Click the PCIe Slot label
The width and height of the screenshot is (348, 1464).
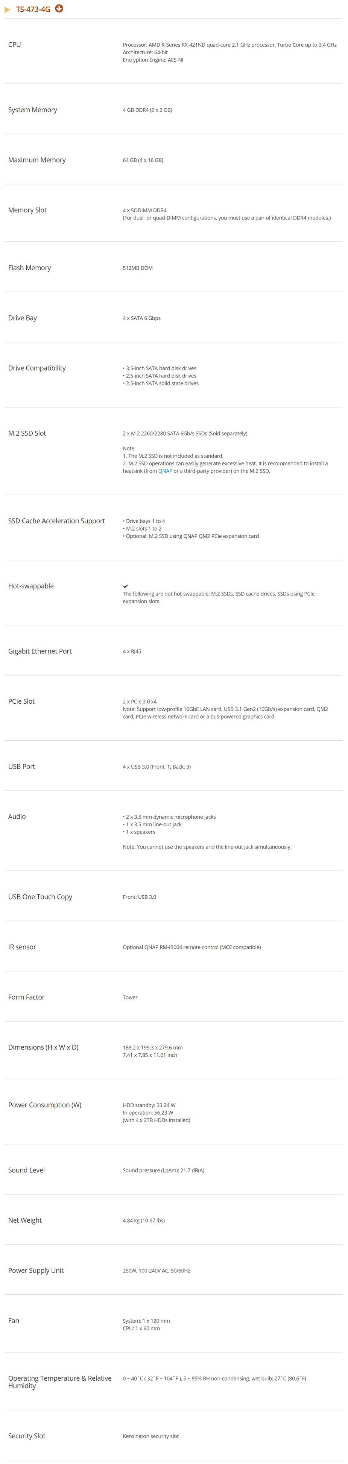pyautogui.click(x=21, y=701)
